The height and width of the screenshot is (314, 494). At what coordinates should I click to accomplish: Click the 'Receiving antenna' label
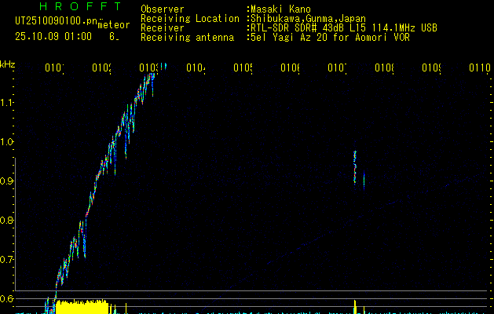(187, 38)
